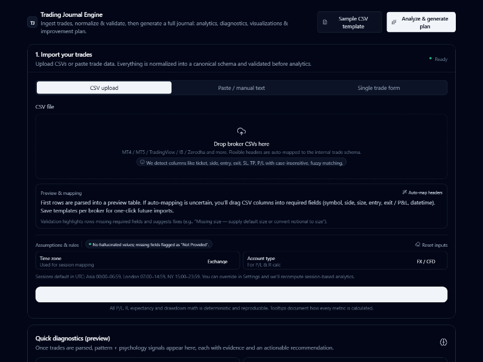Click the brain icon in Quick diagnostics
Image resolution: width=483 pixels, height=362 pixels.
click(x=443, y=342)
